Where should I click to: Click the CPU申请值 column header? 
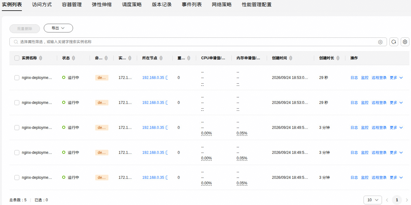pos(213,58)
